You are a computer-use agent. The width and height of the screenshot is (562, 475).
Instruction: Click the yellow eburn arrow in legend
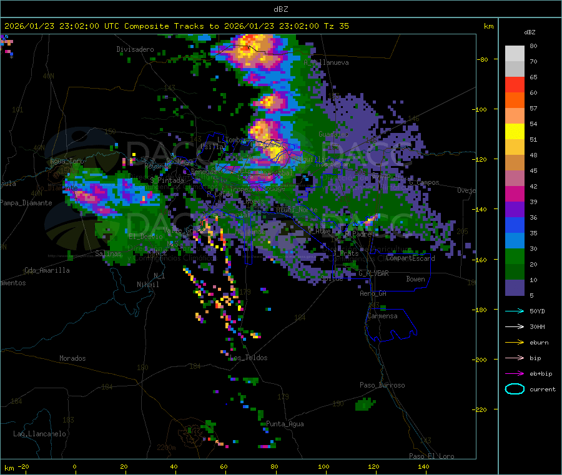click(x=515, y=343)
